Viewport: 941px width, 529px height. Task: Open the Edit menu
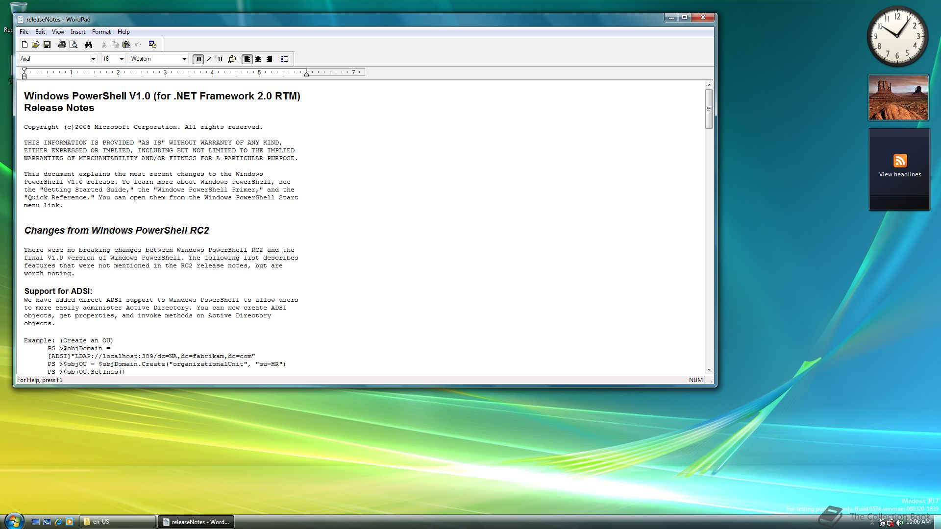pyautogui.click(x=40, y=32)
